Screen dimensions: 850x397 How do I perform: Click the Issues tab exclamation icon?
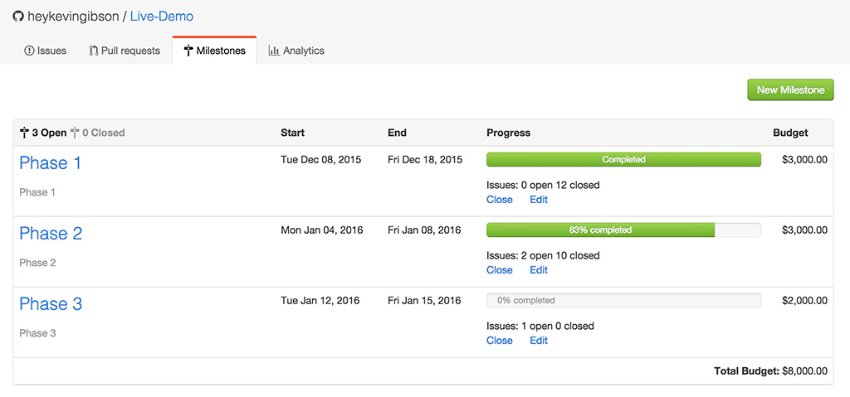[29, 51]
